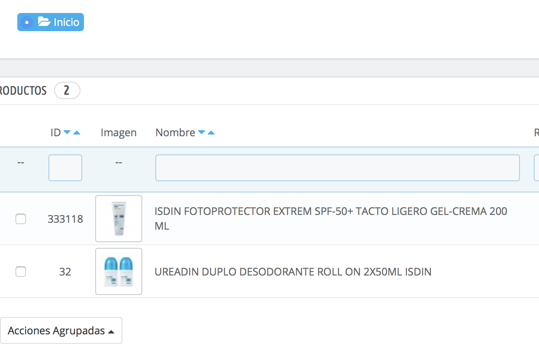Open the ISDIN Fotoprotector product thumbnail
This screenshot has width=539, height=359.
[x=119, y=219]
